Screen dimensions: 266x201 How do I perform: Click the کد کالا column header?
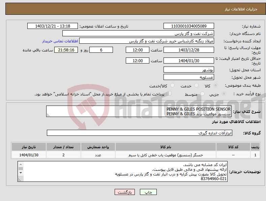[233, 147]
